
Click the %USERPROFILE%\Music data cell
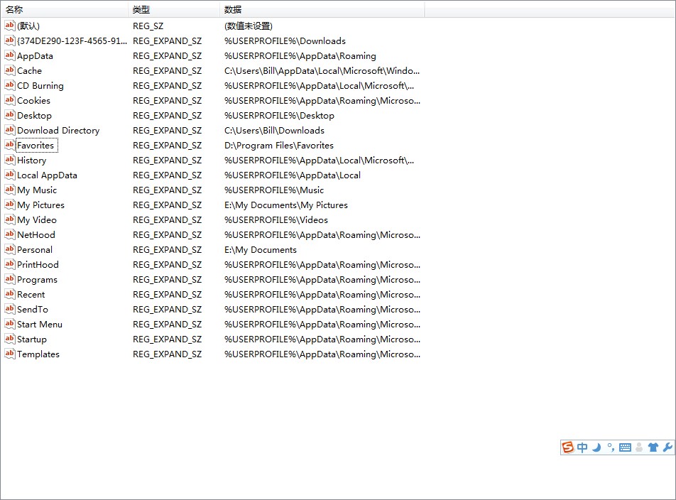274,190
